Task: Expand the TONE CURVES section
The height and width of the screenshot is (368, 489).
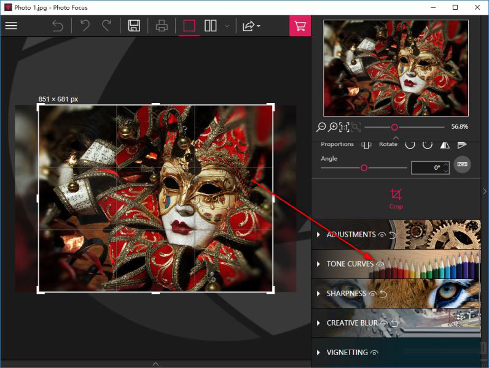Action: point(318,264)
